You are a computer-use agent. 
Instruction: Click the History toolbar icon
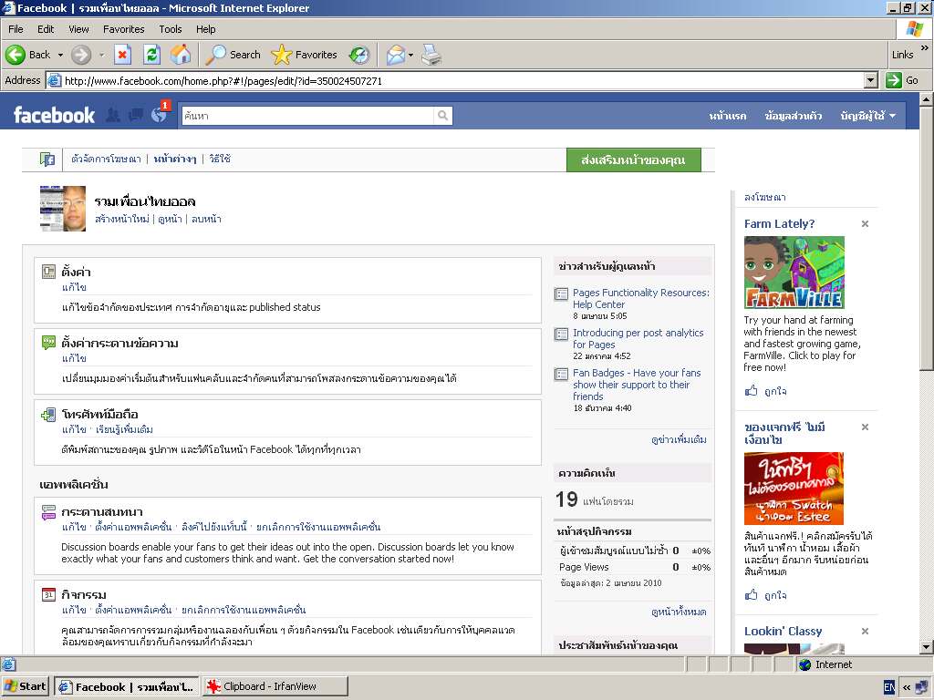[x=359, y=55]
